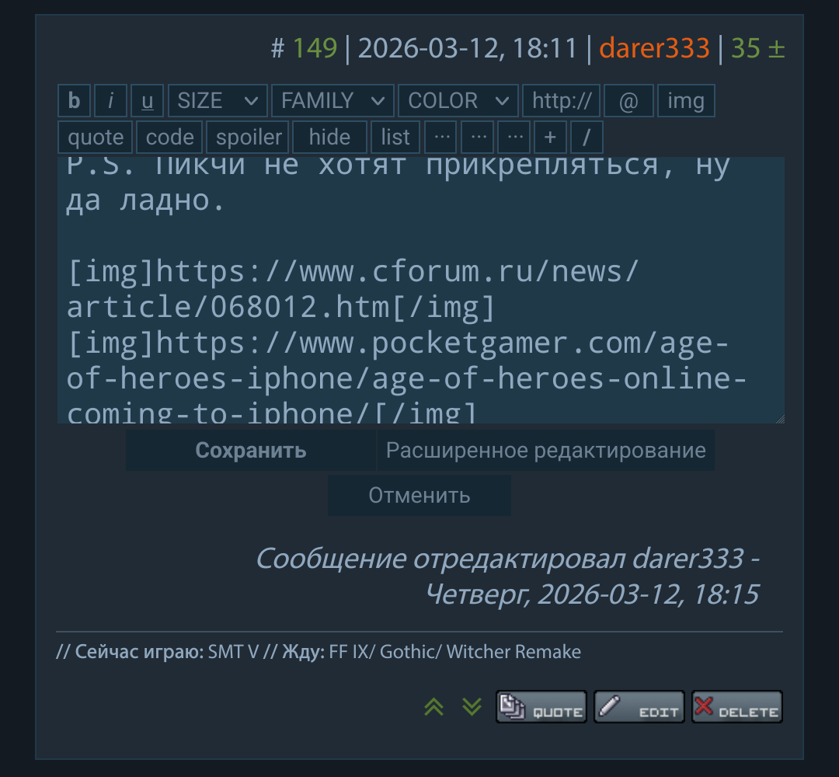Jump up with double up arrow icon
This screenshot has height=777, width=839.
coord(434,707)
